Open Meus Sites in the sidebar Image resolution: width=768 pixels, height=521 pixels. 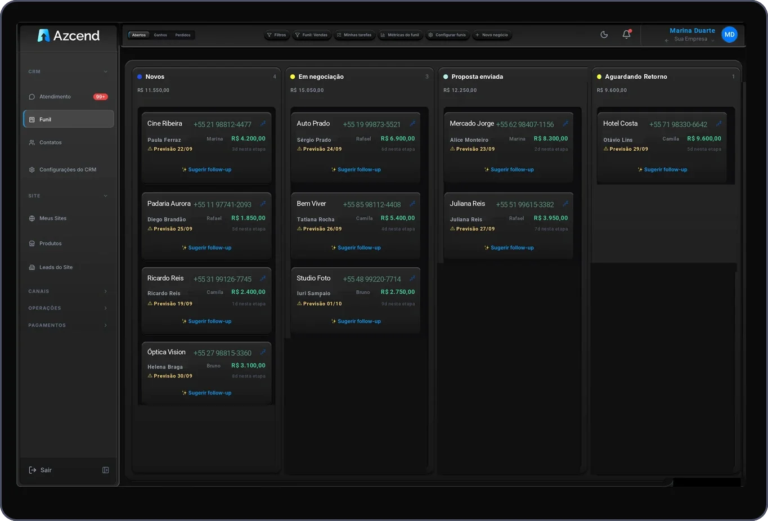pyautogui.click(x=68, y=218)
